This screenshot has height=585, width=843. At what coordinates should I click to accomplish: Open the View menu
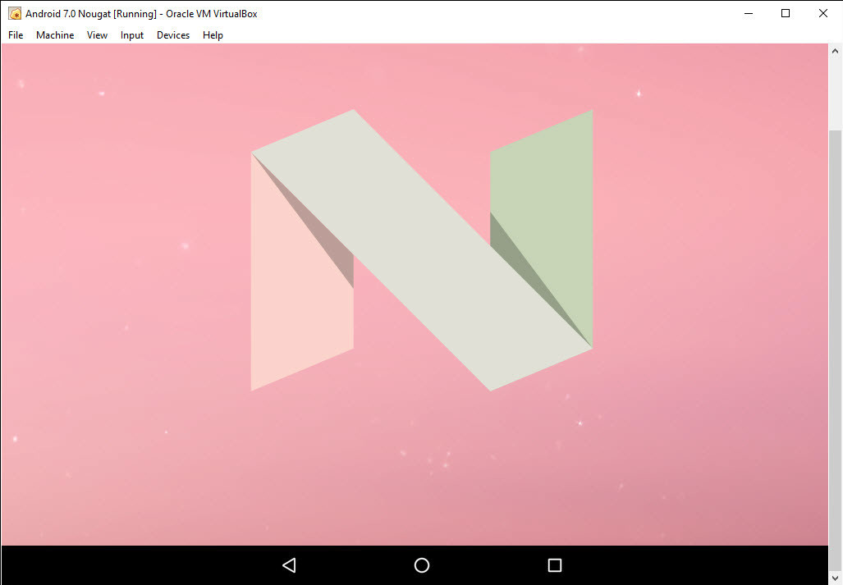coord(97,35)
